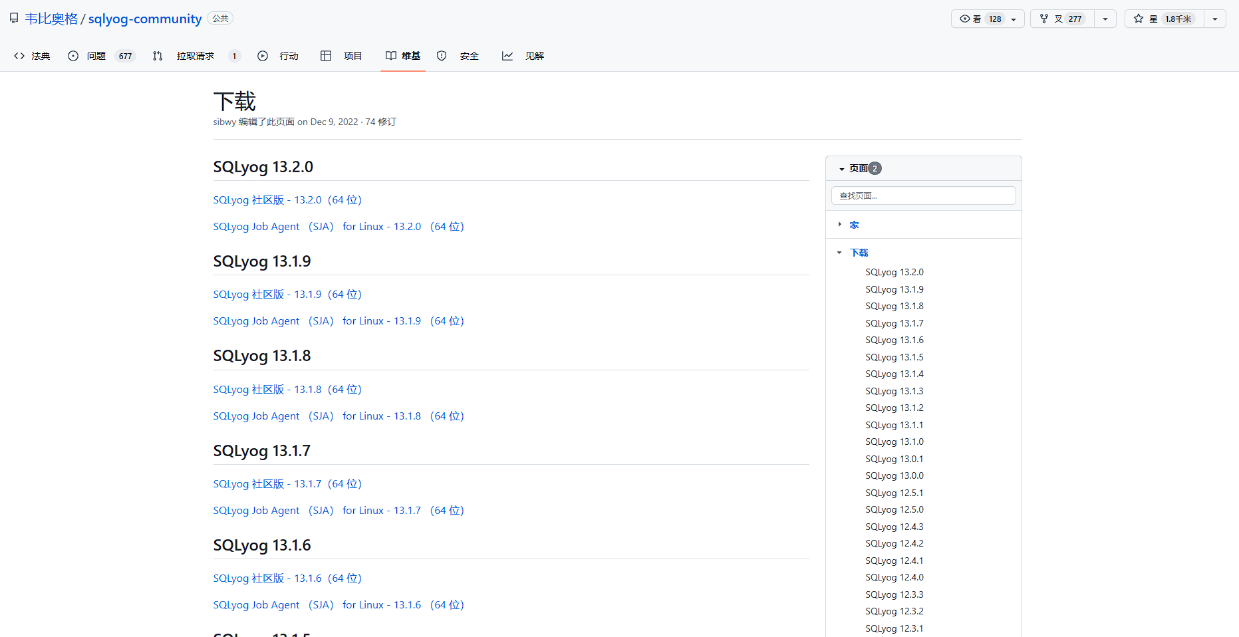This screenshot has width=1239, height=637.
Task: Click the projects table icon
Action: tap(326, 56)
